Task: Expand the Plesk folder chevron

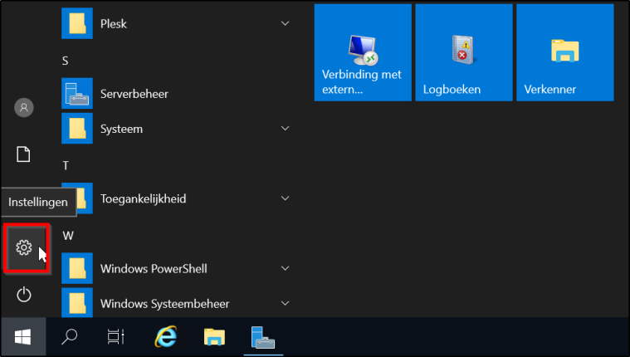Action: [x=285, y=24]
